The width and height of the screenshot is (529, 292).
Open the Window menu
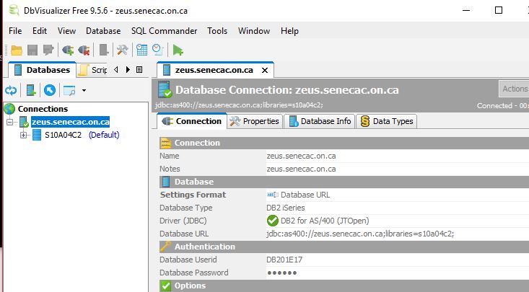(254, 31)
